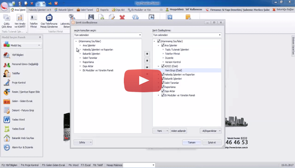
Task: Click Cep Telefonuna Mesaj Gönderme icon
Action: [x=49, y=18]
